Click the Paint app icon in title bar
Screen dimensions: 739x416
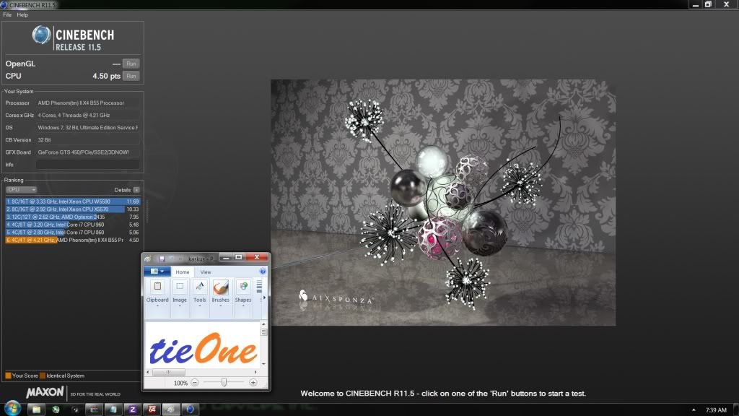coord(148,259)
